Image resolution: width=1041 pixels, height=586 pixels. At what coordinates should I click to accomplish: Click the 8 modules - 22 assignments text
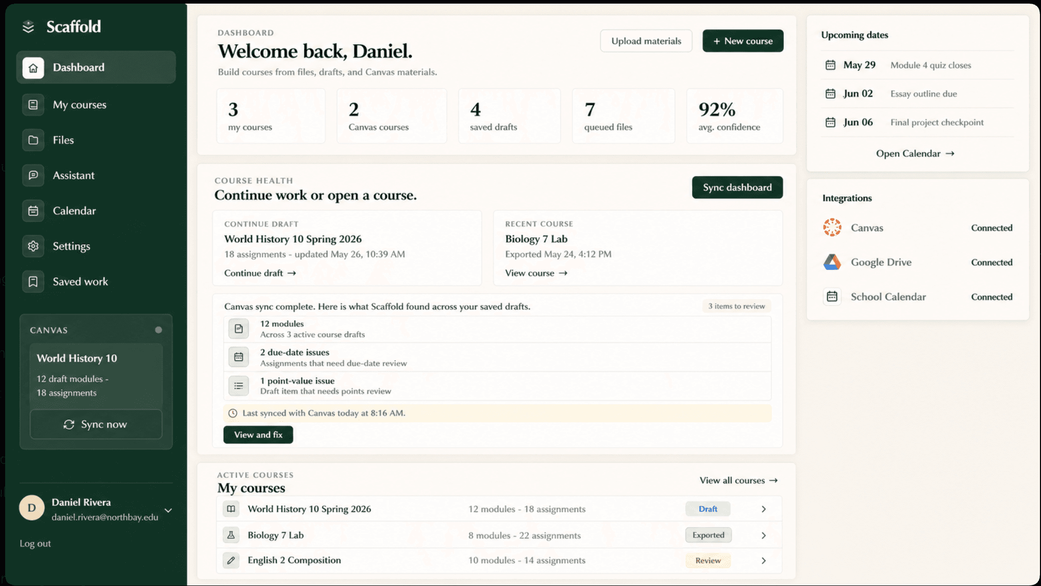click(x=524, y=536)
